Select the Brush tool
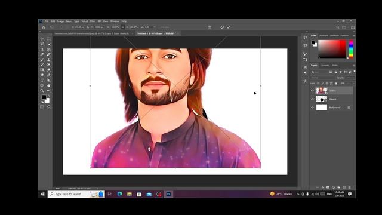 [x=42, y=60]
